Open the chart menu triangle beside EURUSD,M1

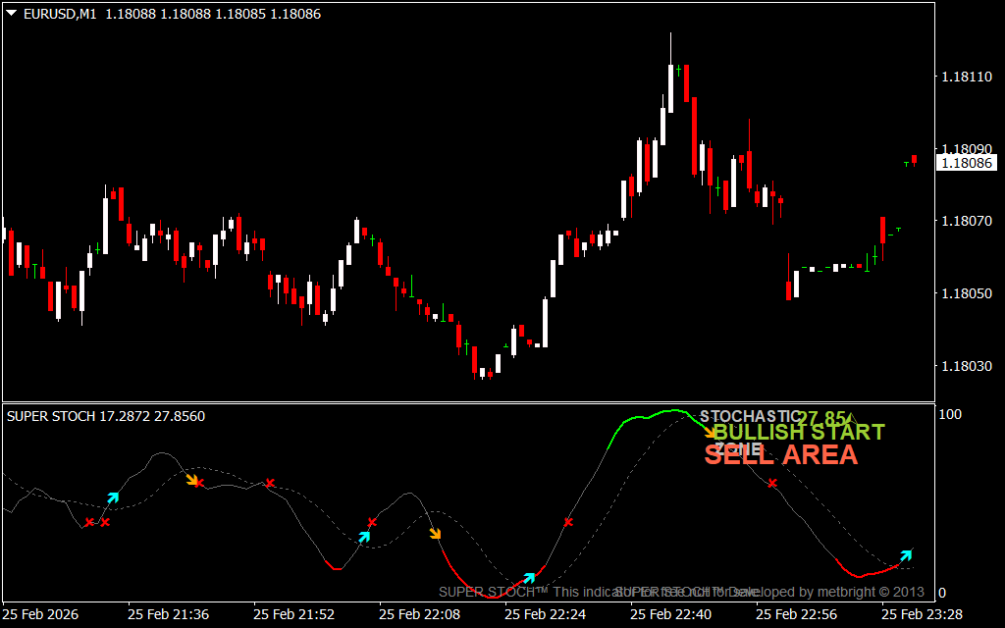tap(11, 14)
